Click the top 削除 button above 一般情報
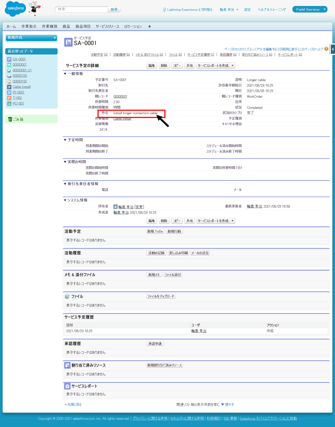 click(164, 65)
